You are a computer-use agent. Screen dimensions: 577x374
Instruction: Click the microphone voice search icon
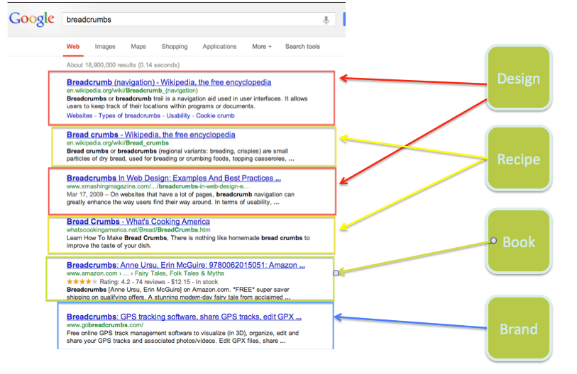click(x=326, y=20)
